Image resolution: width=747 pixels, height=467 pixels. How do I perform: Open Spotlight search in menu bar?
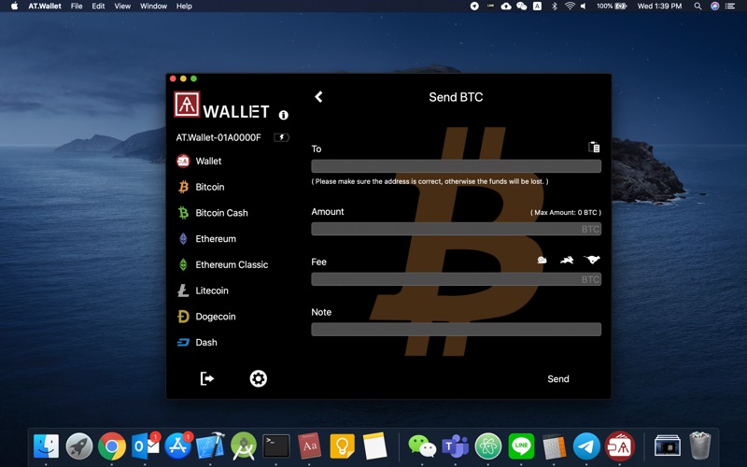[698, 7]
